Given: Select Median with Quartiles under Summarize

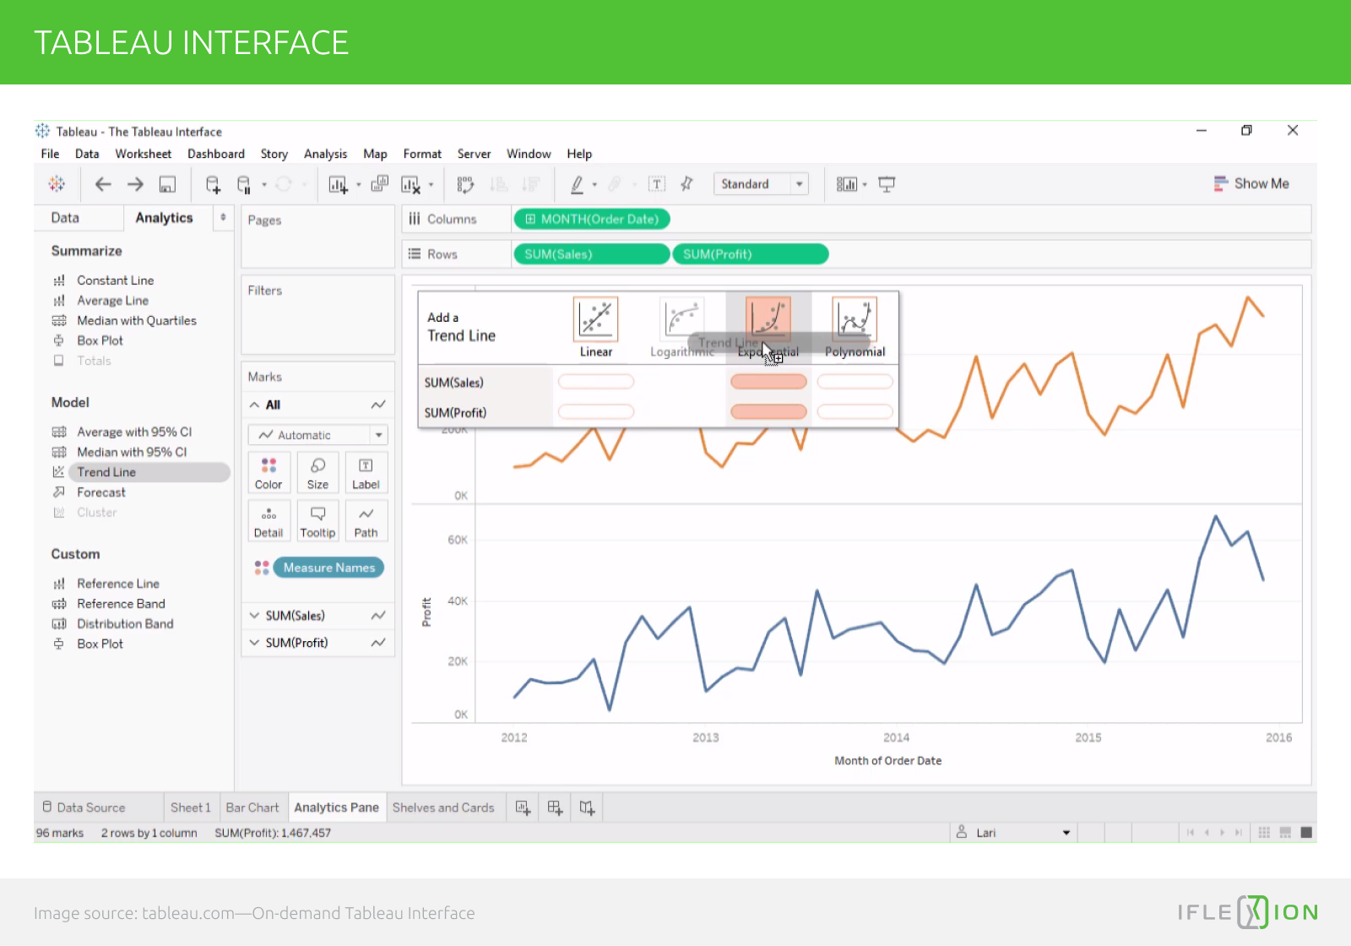Looking at the screenshot, I should (137, 321).
